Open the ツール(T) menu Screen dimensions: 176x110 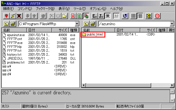[80, 9]
